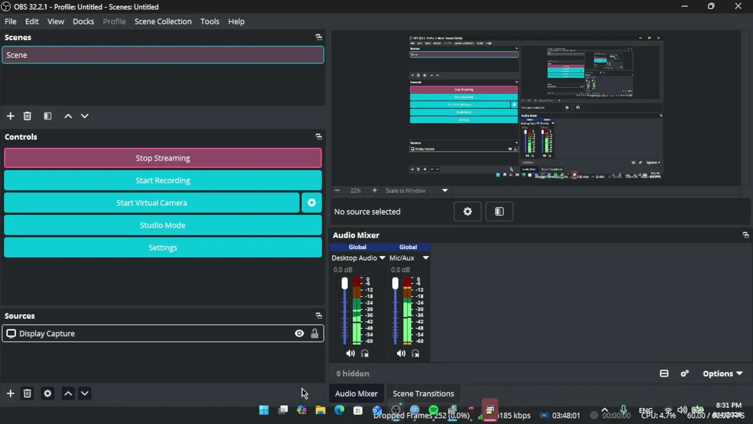Open File Explorer from the taskbar
Image resolution: width=753 pixels, height=424 pixels.
pos(321,410)
